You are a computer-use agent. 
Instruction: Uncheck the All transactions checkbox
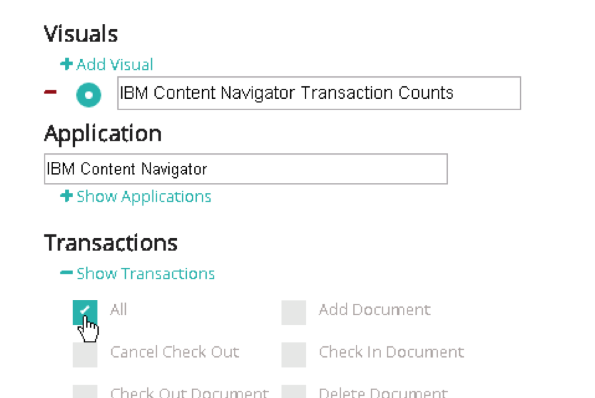tap(85, 312)
